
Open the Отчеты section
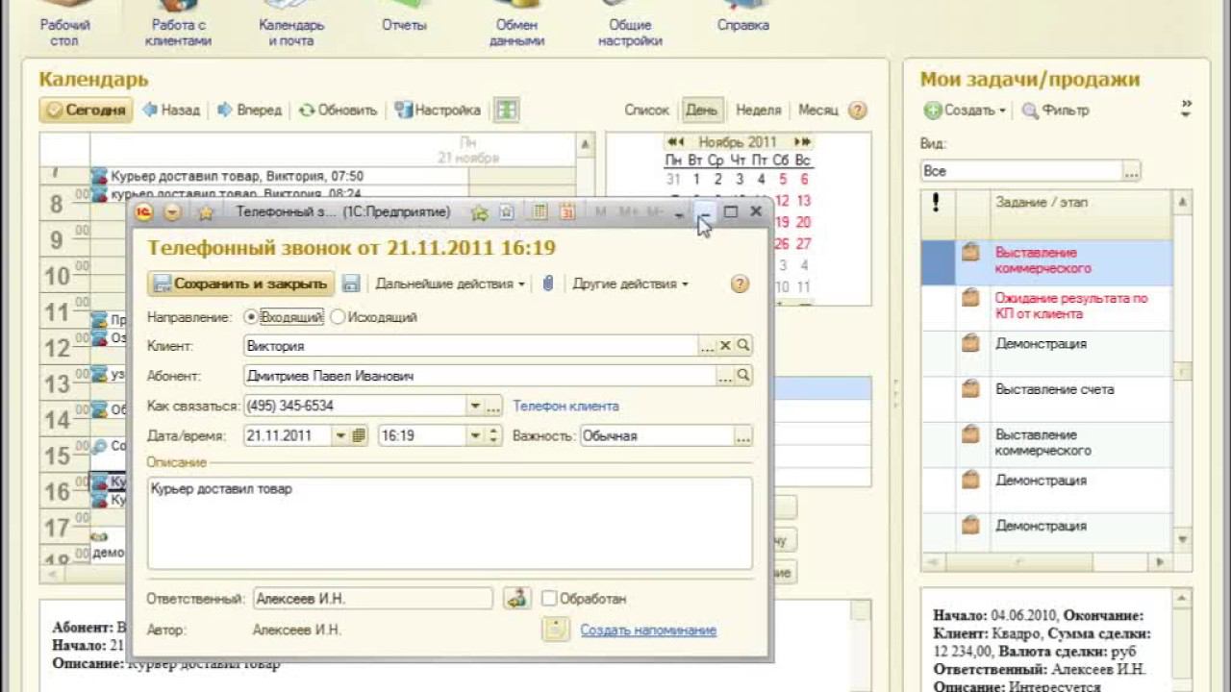pos(404,17)
